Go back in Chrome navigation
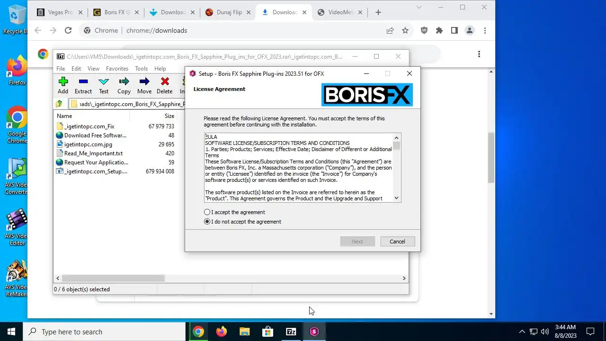606x341 pixels. coord(38,30)
